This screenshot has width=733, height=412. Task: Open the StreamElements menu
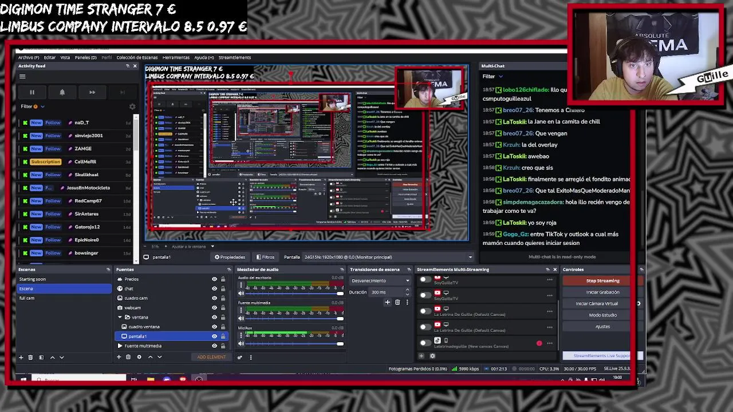pos(234,57)
